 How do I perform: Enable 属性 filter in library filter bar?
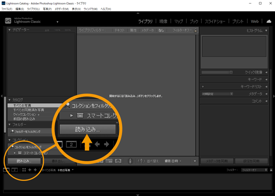click(133, 30)
